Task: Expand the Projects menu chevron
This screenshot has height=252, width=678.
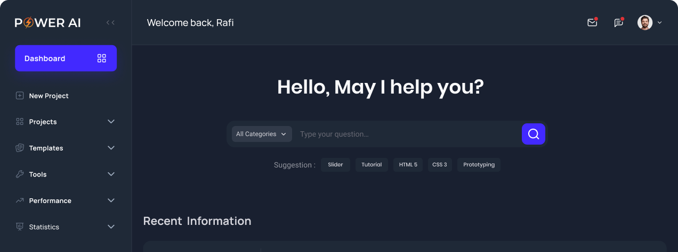Action: coord(111,122)
